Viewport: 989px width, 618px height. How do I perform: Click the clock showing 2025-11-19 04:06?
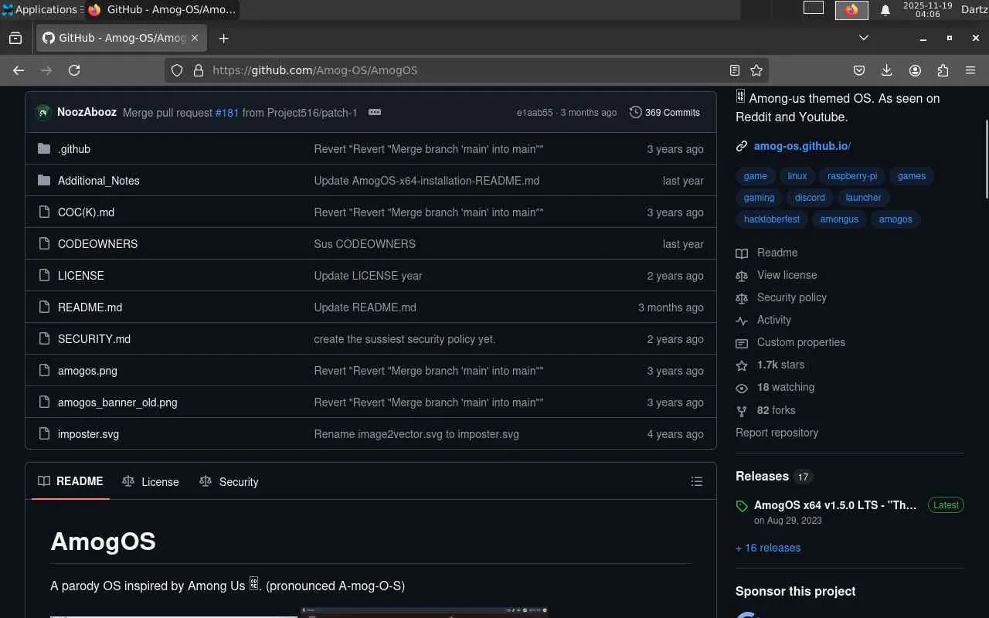tap(927, 9)
